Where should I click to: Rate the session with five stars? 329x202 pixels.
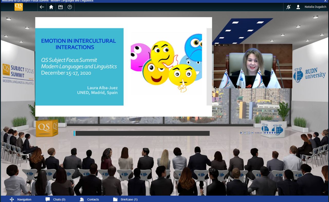pos(270,133)
